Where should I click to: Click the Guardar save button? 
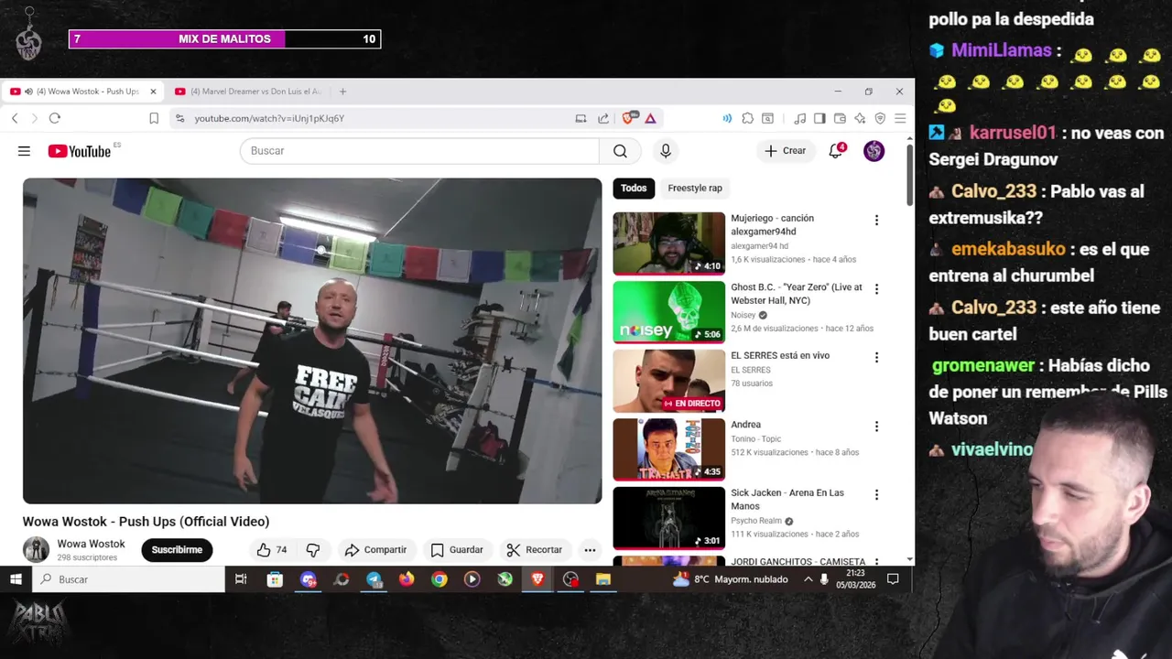tap(456, 550)
